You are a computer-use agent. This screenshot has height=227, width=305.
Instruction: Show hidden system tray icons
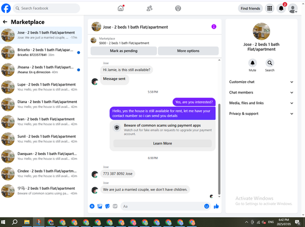tap(246, 222)
